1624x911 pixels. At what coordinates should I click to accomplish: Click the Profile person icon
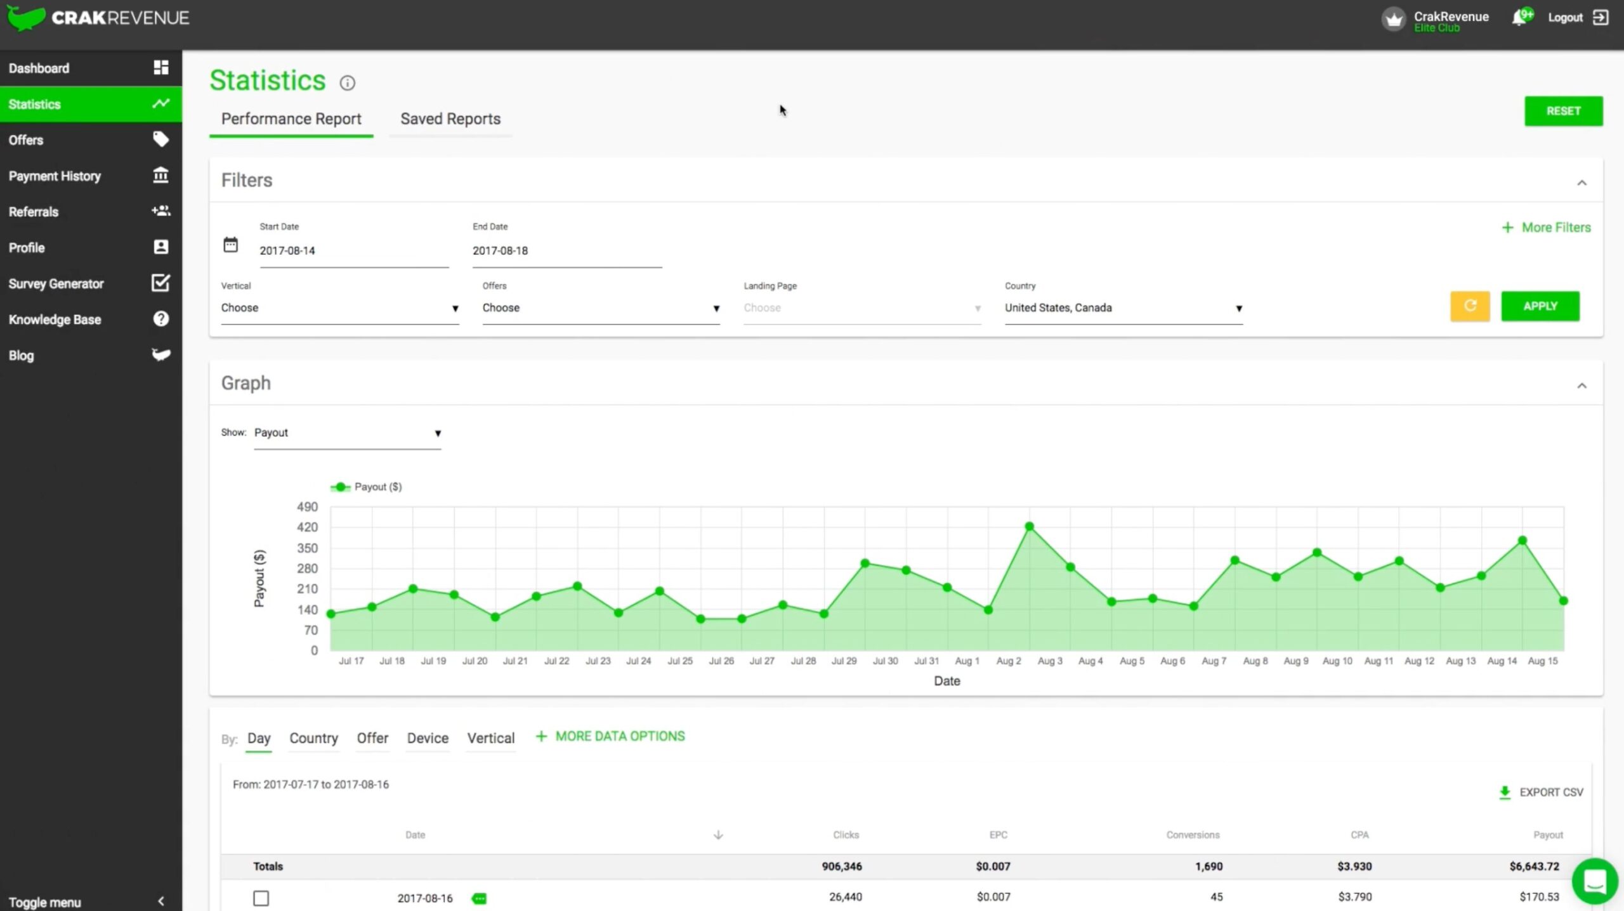coord(161,247)
